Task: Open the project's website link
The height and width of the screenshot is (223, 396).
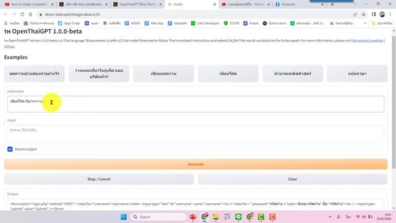Action: point(368,40)
